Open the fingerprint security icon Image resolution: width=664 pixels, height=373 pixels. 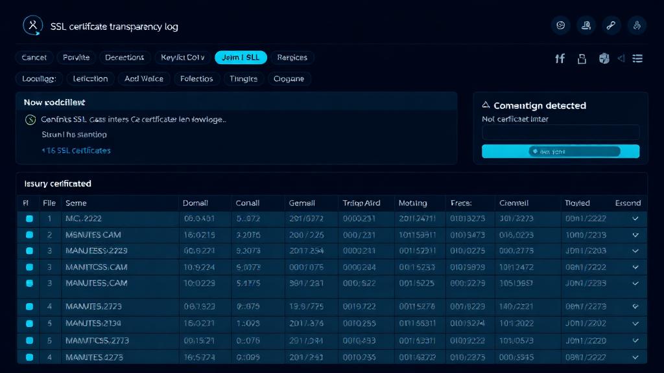pos(636,25)
